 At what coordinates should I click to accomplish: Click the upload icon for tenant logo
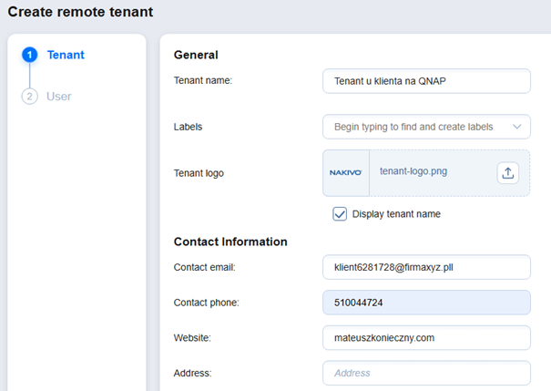pos(508,172)
